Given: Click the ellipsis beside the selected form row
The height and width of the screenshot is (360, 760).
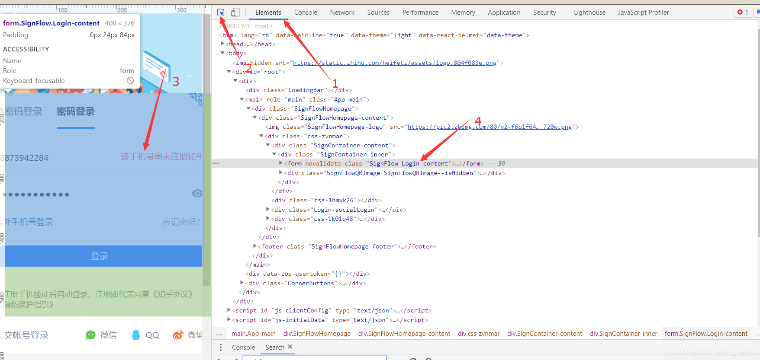Looking at the screenshot, I should (216, 163).
